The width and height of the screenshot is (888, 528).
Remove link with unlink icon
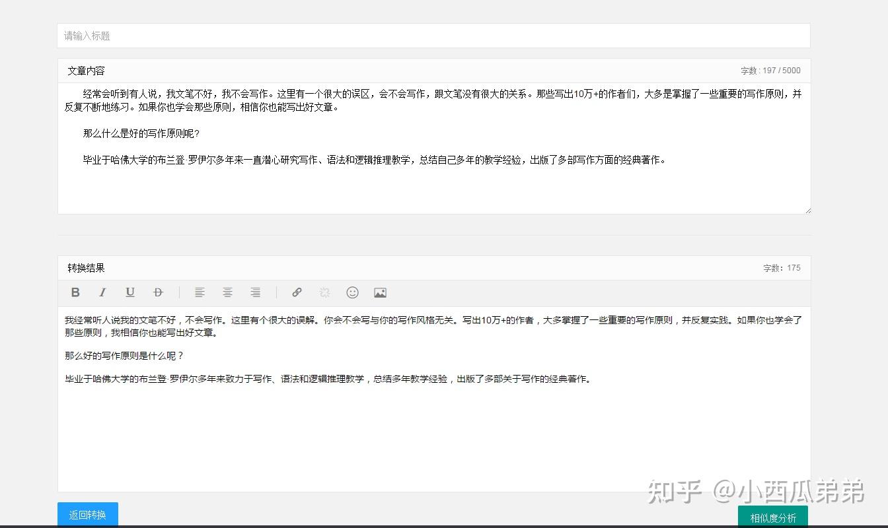point(324,292)
